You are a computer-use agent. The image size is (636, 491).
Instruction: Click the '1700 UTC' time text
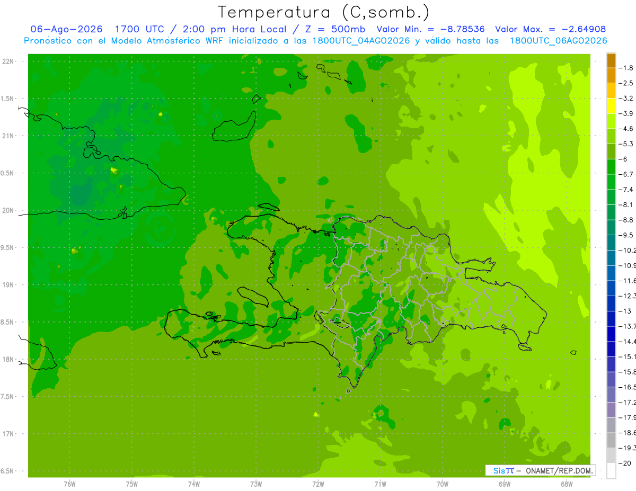tap(139, 29)
